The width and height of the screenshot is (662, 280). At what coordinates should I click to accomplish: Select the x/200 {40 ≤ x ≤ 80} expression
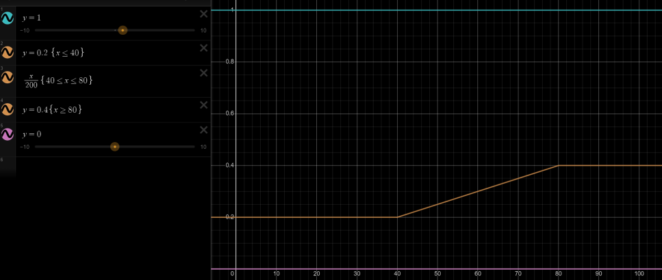tap(59, 80)
